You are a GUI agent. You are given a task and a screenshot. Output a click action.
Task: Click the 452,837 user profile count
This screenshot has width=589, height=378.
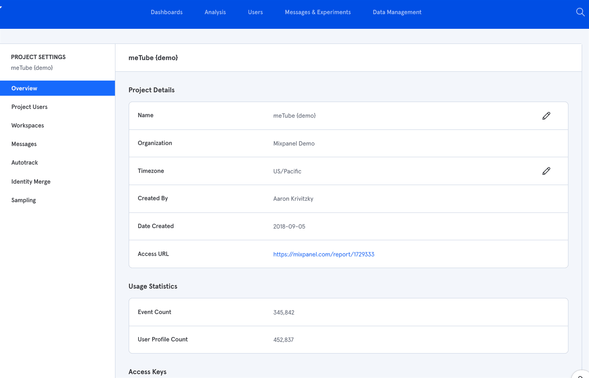pos(284,340)
